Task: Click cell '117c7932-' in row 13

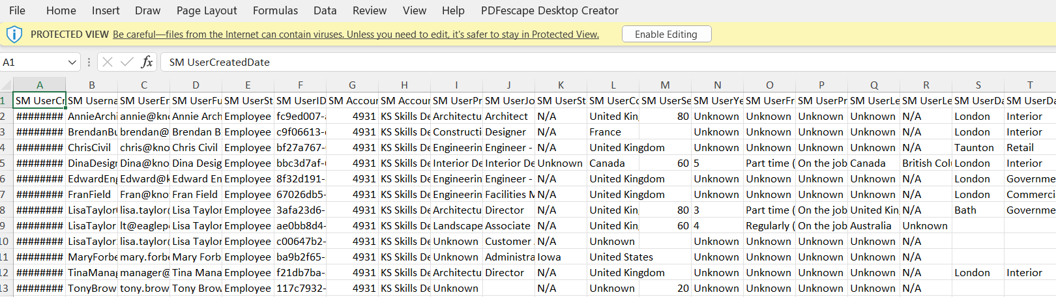Action: tap(301, 289)
